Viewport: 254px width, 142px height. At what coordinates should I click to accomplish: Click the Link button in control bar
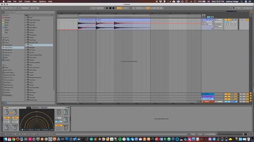pyautogui.click(x=4, y=8)
